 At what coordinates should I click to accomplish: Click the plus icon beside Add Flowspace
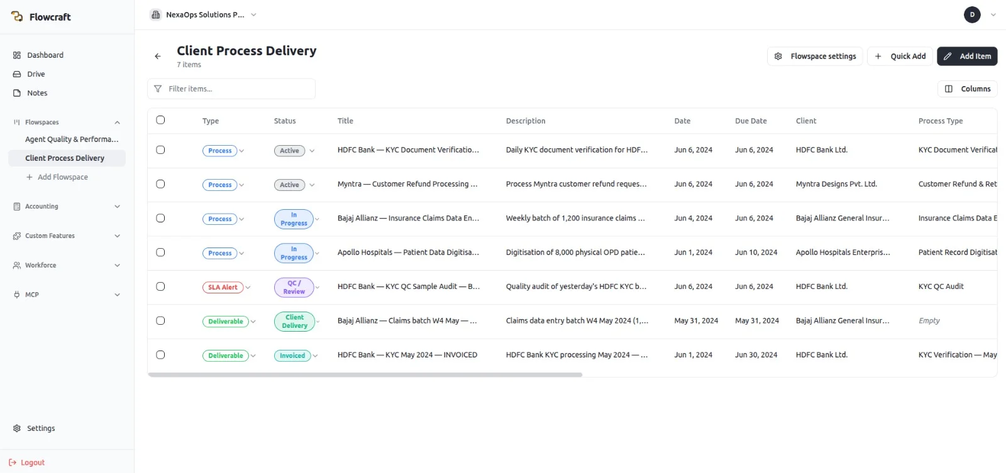tap(30, 177)
